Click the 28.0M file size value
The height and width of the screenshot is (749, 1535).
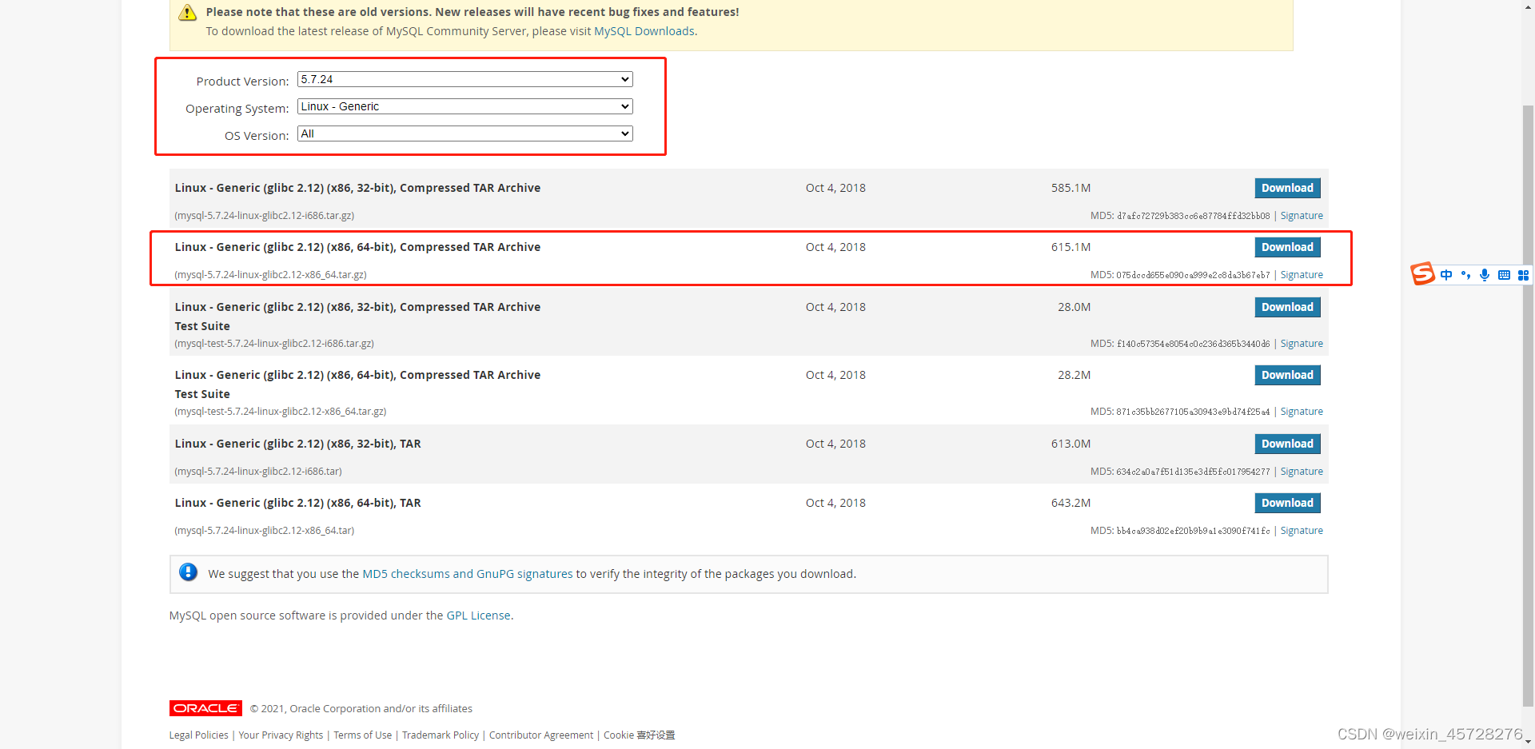[1074, 307]
